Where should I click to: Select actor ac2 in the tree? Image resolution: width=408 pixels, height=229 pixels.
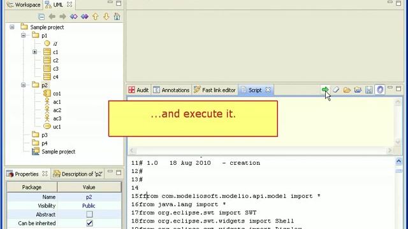pyautogui.click(x=57, y=110)
